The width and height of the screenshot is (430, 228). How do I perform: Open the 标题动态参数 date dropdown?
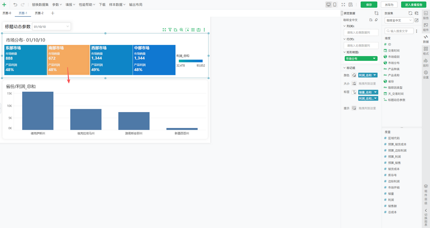click(51, 27)
